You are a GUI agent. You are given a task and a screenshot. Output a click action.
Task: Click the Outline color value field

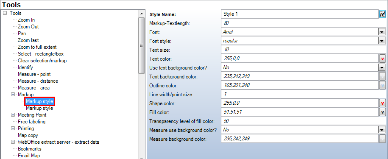click(300, 85)
